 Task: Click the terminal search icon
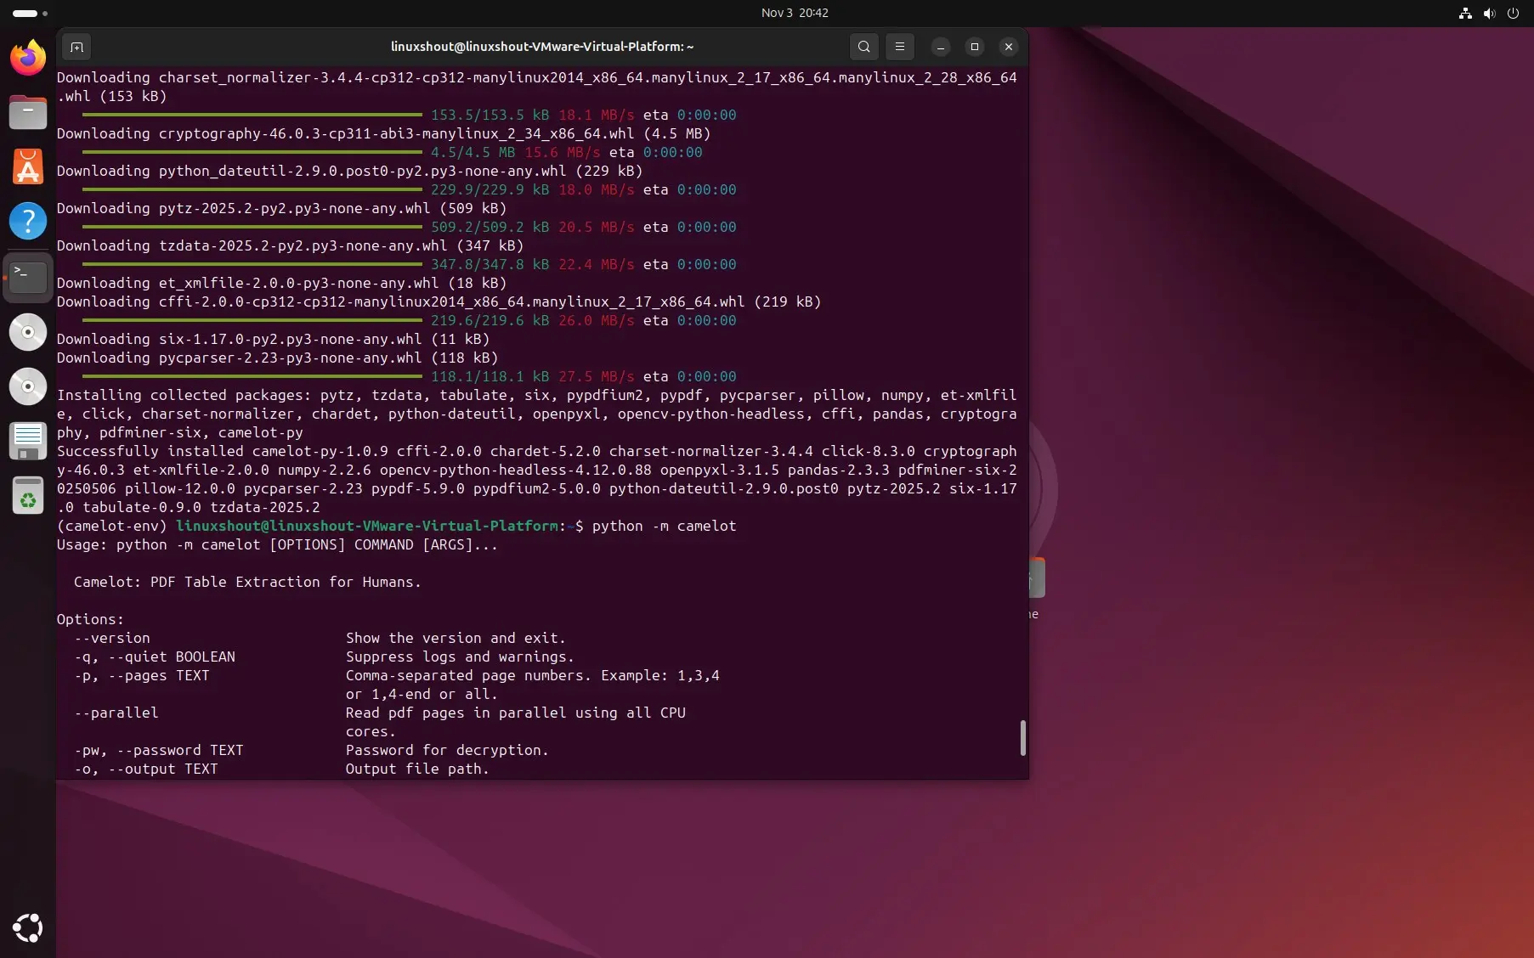[863, 47]
